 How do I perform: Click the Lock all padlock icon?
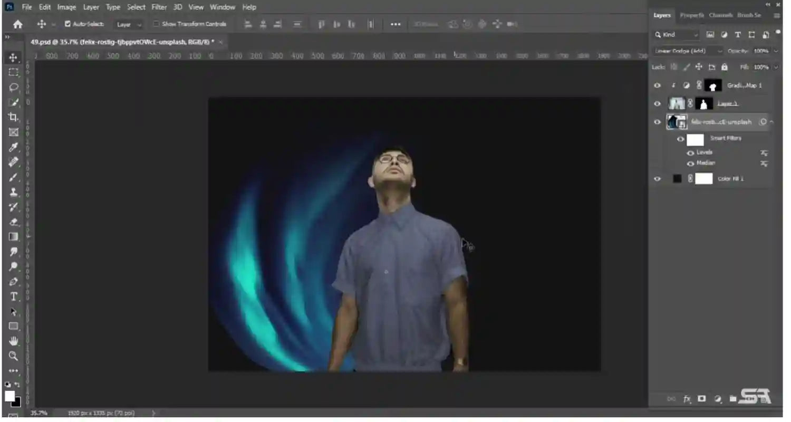click(725, 67)
